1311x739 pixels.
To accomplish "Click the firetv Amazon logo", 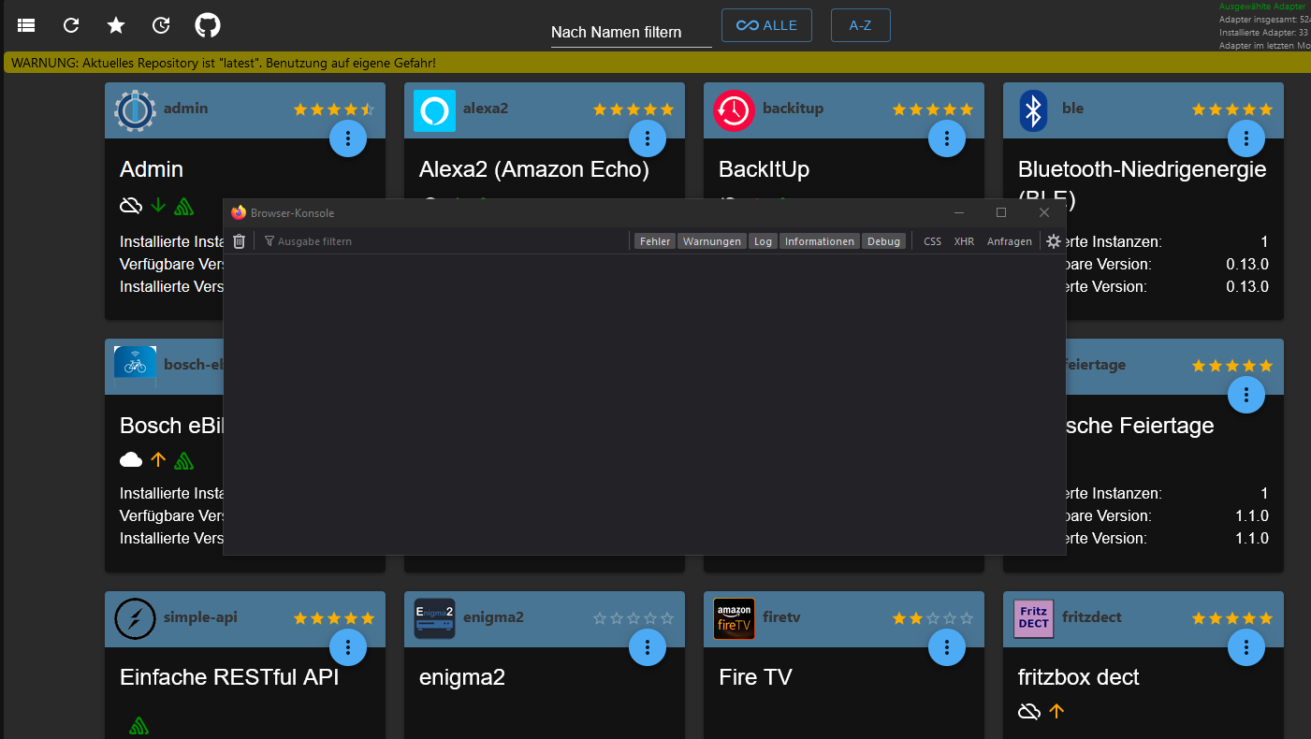I will (x=734, y=618).
